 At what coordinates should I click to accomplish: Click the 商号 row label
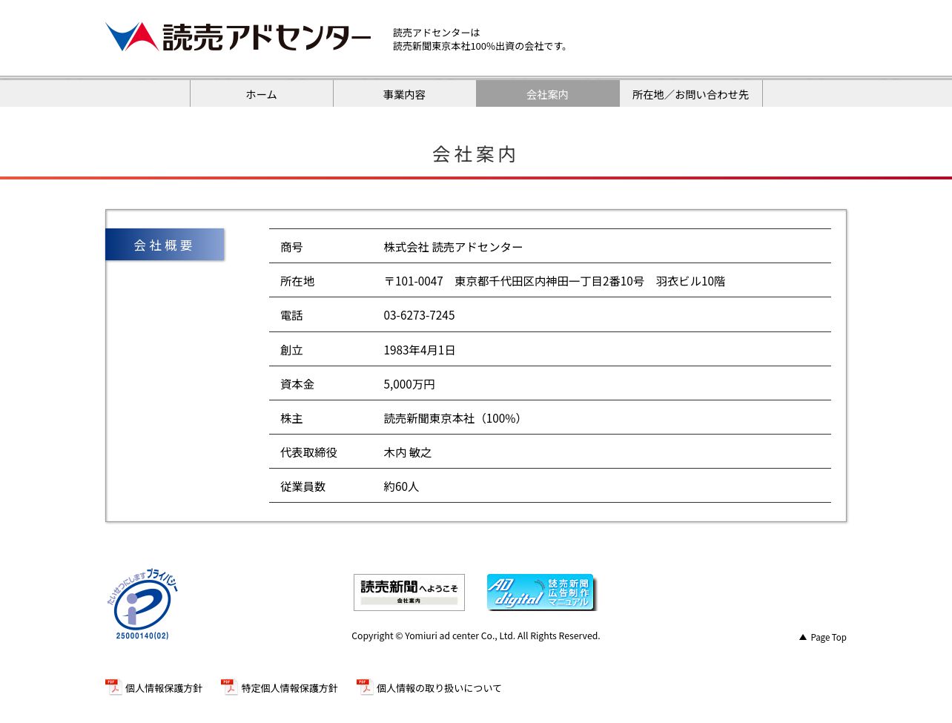pos(291,247)
